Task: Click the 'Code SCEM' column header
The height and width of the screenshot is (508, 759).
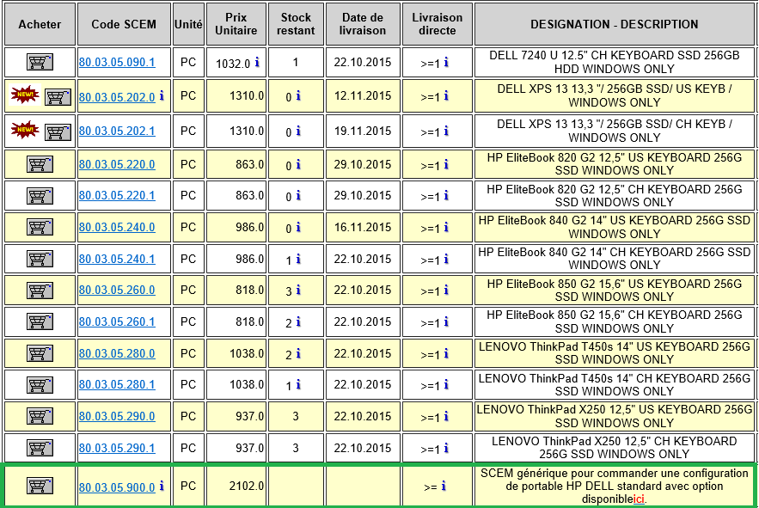Action: click(x=124, y=24)
